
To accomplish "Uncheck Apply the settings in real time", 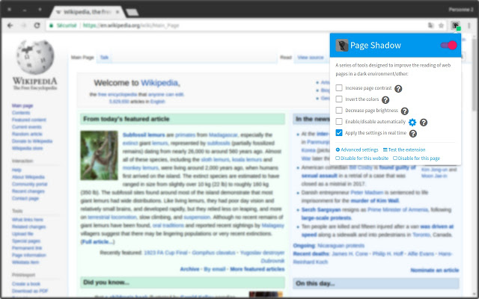I will click(339, 133).
